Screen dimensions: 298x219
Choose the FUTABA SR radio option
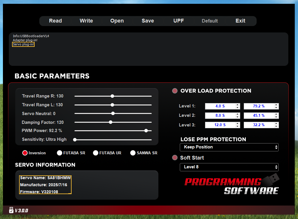click(x=60, y=153)
